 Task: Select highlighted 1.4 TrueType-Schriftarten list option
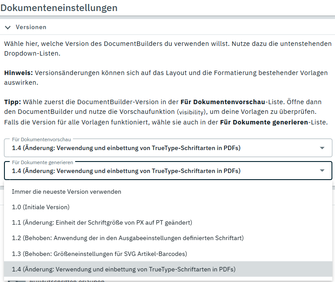[124, 269]
